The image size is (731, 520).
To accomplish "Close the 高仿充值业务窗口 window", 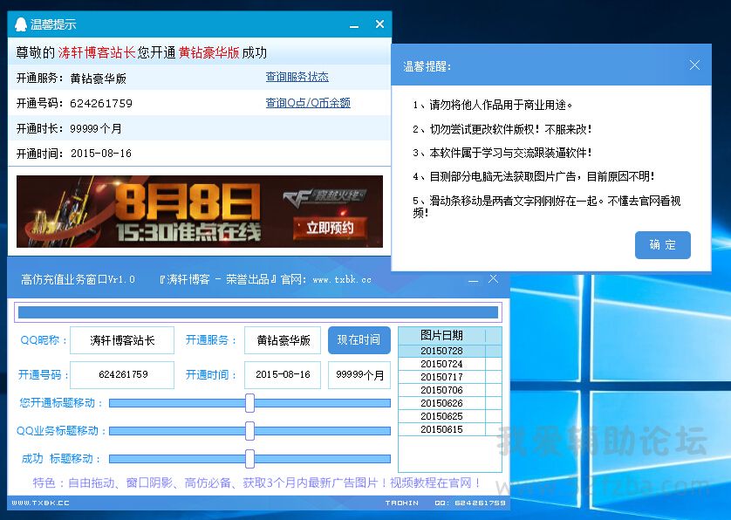I will point(493,279).
